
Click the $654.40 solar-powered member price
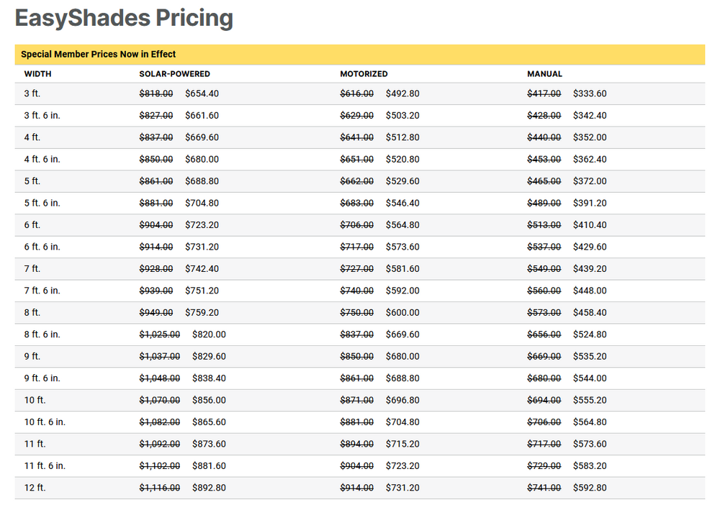(x=202, y=94)
